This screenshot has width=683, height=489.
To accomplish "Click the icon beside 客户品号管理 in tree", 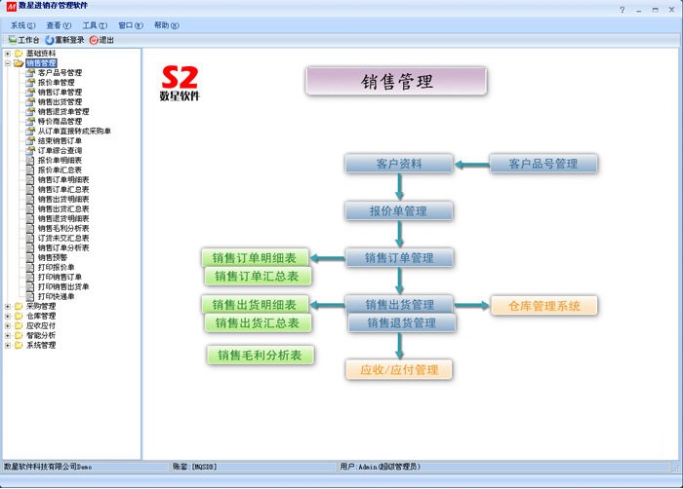I will (30, 73).
